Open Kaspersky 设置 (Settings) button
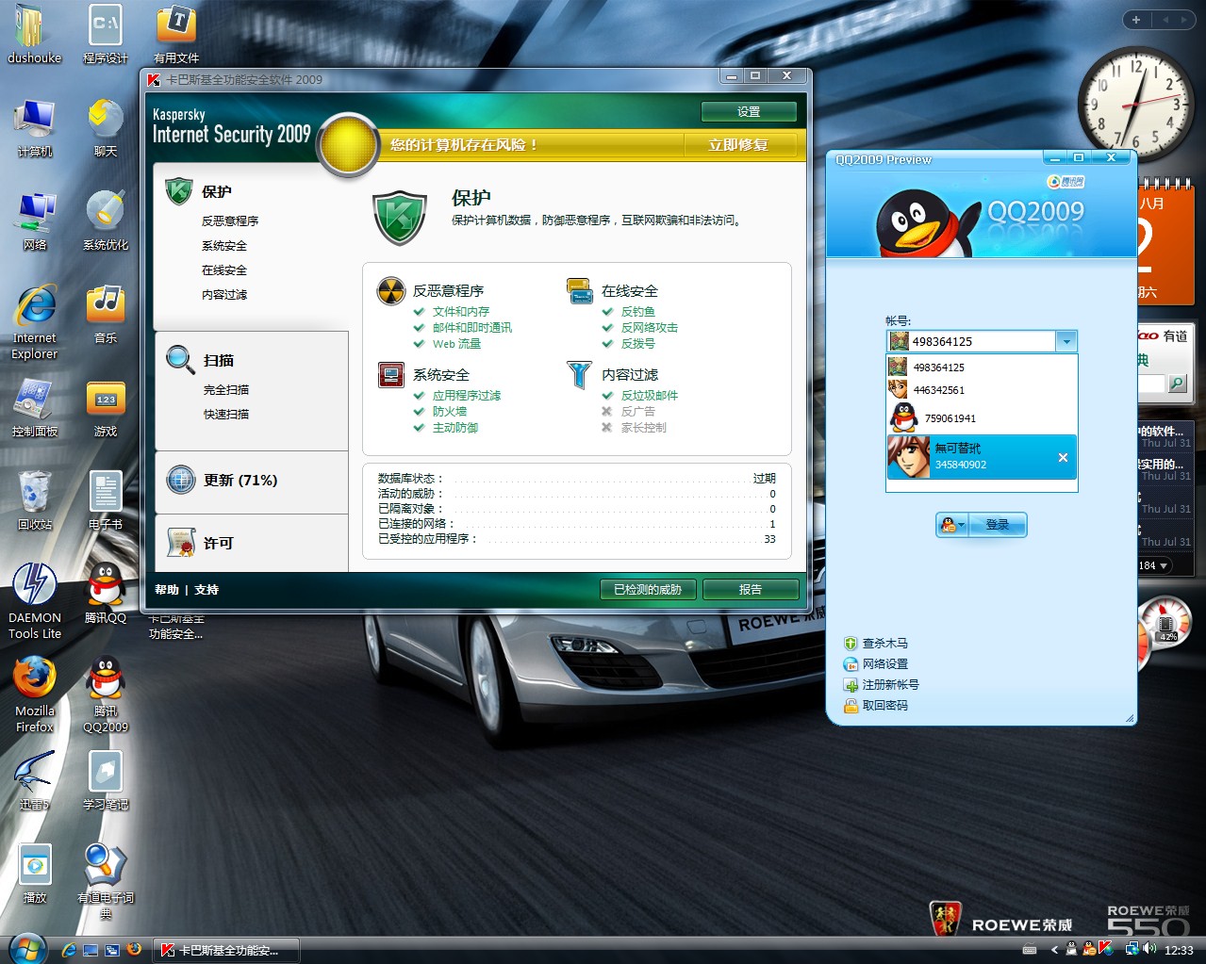 (749, 111)
